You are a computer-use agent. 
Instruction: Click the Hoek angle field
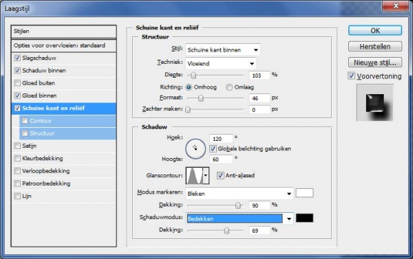tap(221, 139)
